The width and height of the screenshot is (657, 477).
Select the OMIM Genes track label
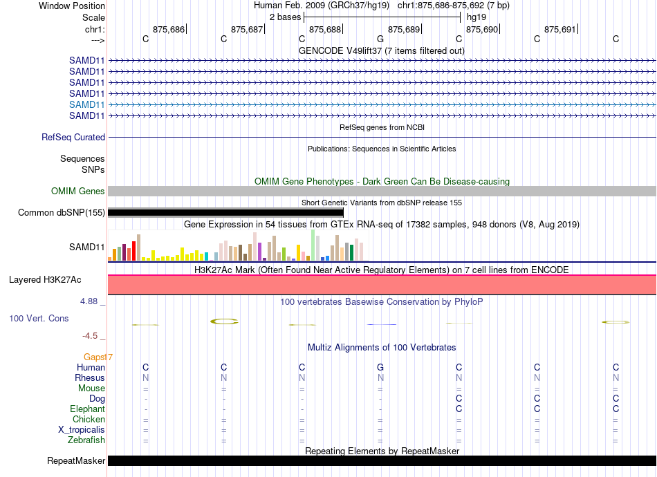tap(77, 191)
